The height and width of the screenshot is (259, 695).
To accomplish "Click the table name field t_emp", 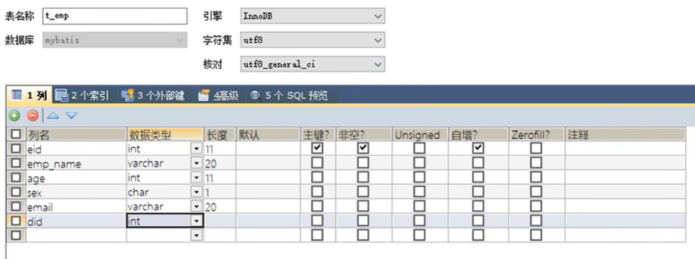I will 116,16.
